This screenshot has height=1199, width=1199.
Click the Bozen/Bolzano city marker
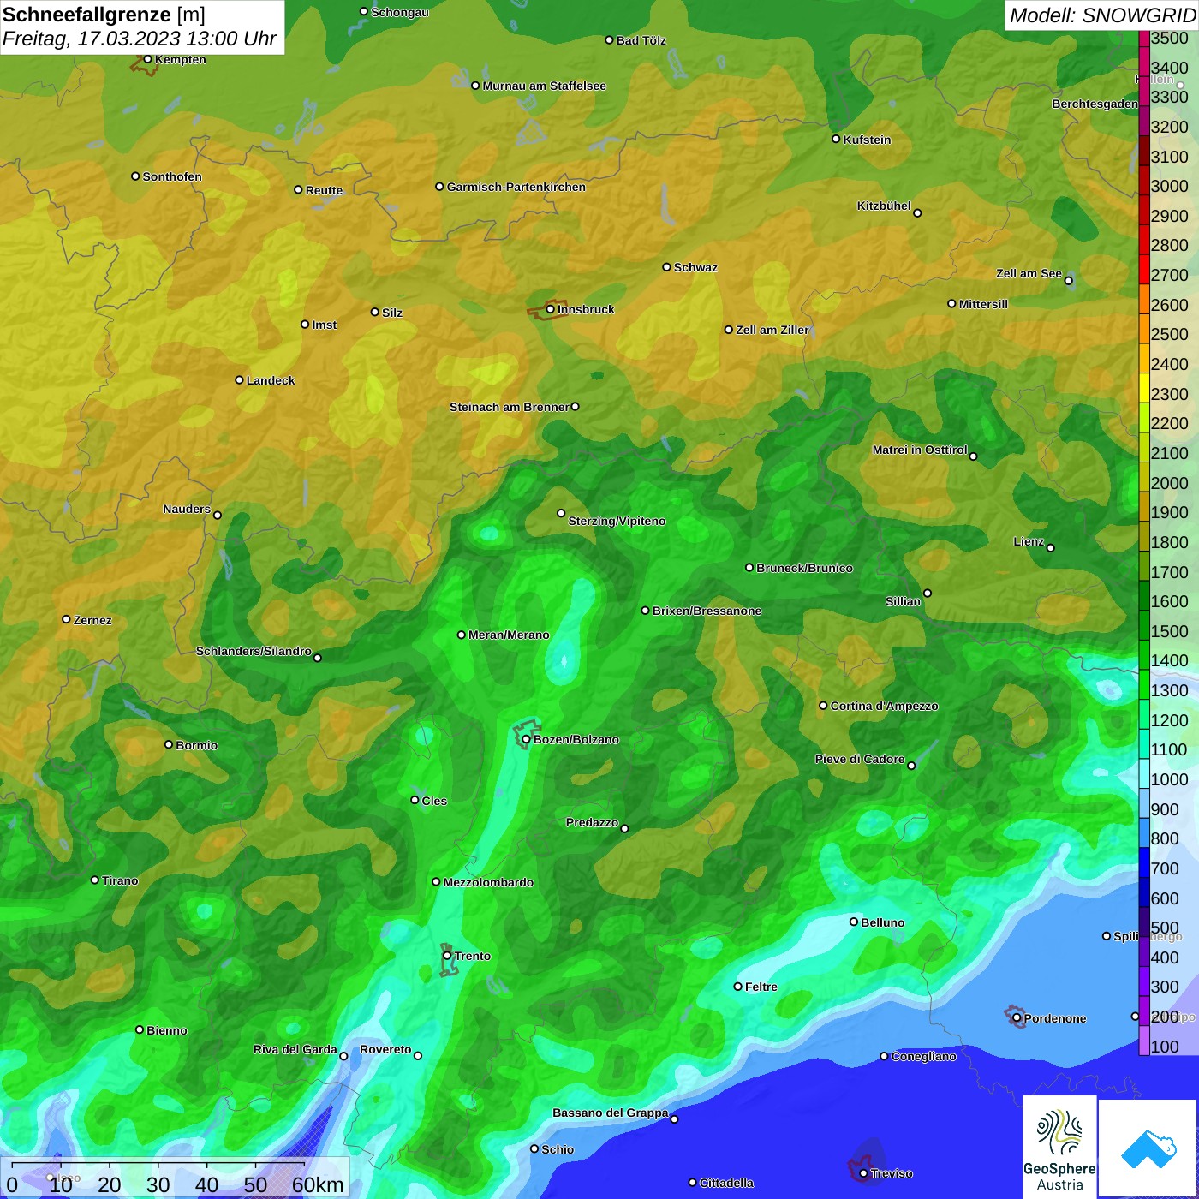(x=526, y=739)
